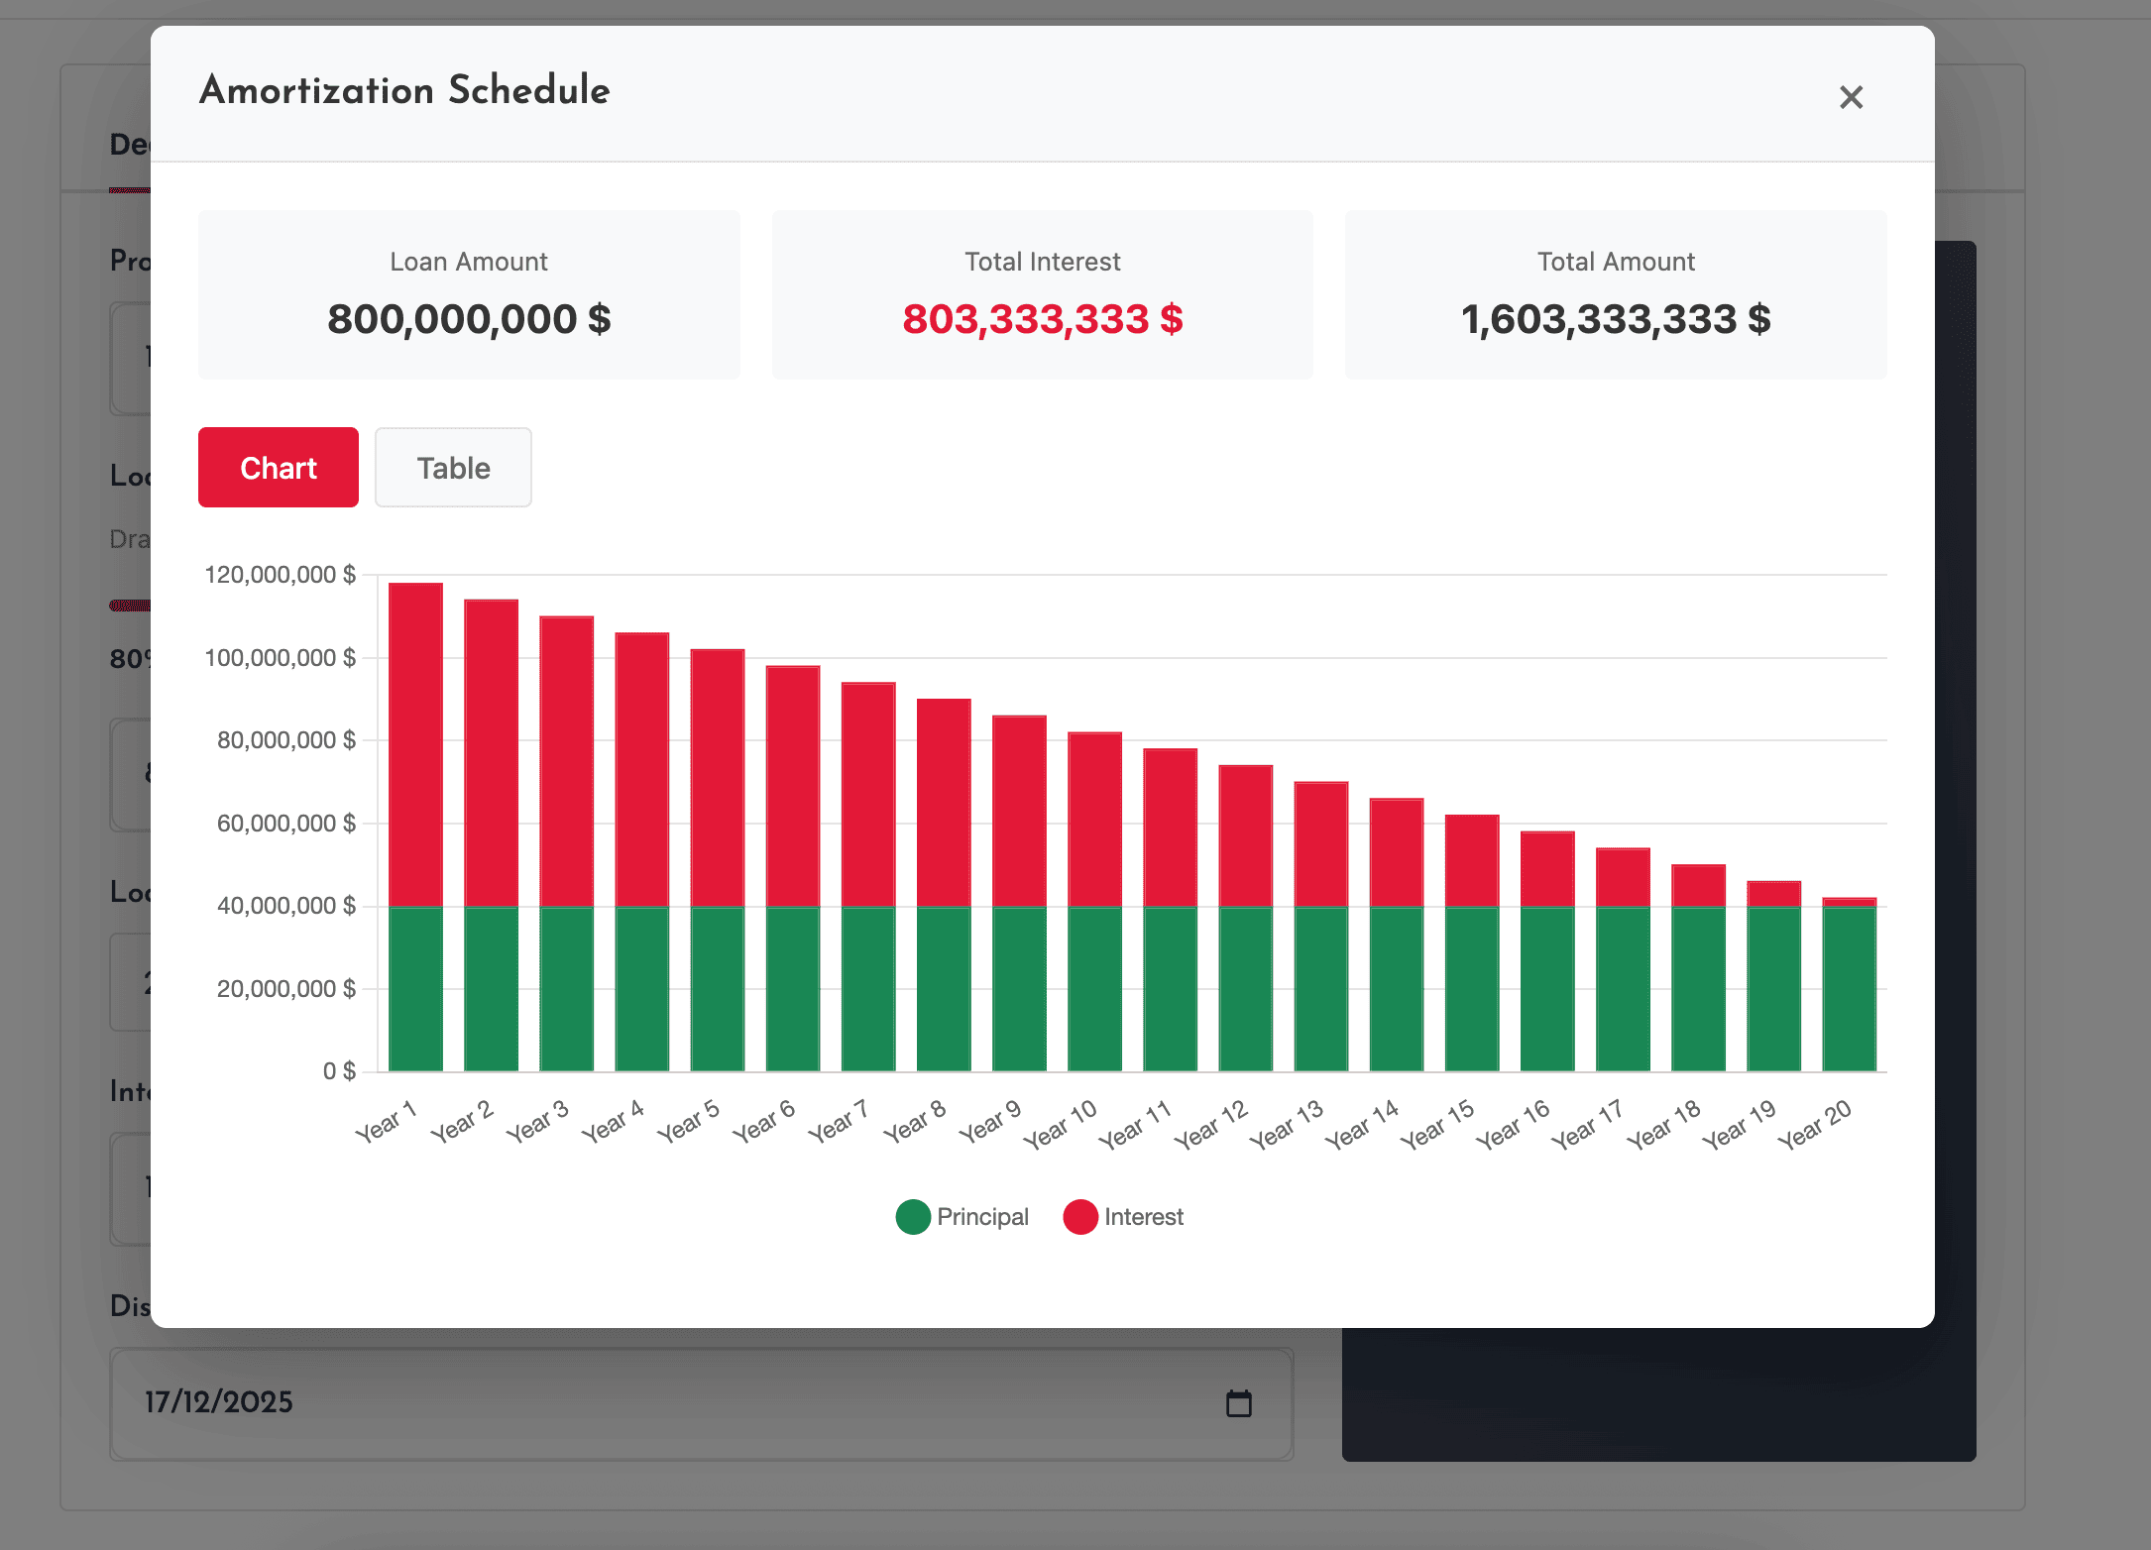Image resolution: width=2151 pixels, height=1550 pixels.
Task: Click the Year 20 principal bar
Action: click(1849, 989)
